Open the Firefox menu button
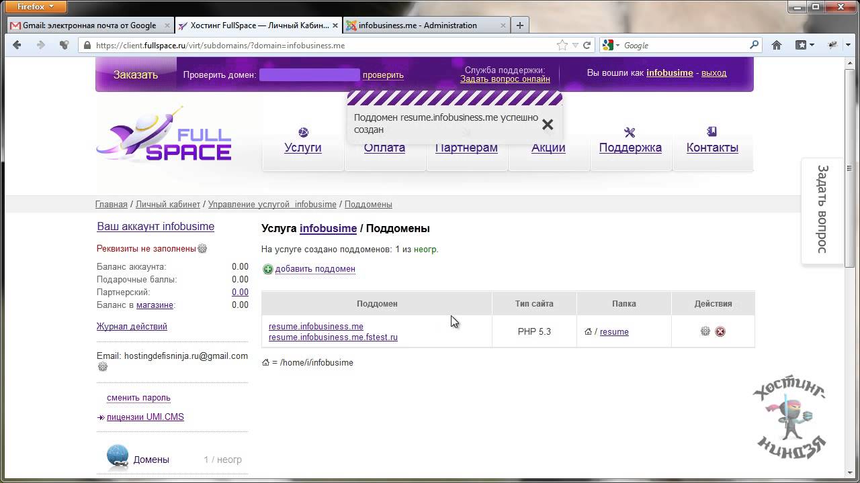The height and width of the screenshot is (483, 860). 37,7
